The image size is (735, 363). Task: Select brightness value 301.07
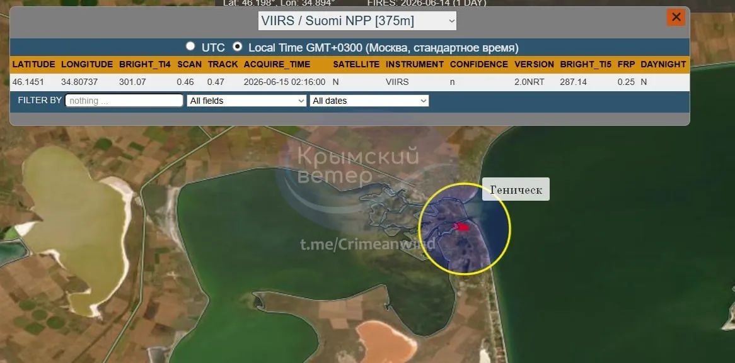coord(132,82)
